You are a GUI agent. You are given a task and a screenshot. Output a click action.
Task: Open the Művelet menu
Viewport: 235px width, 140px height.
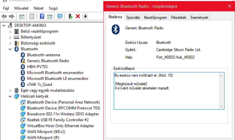tap(21, 8)
